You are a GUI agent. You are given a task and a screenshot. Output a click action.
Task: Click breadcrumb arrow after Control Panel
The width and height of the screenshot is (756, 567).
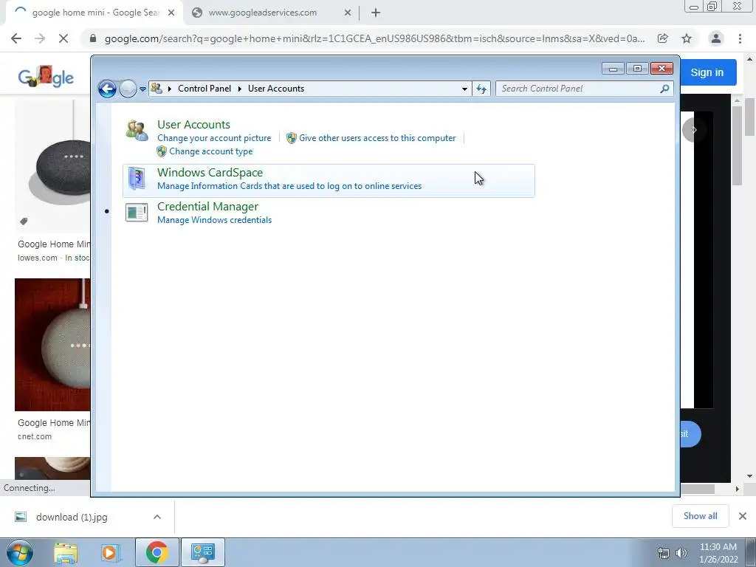click(240, 89)
